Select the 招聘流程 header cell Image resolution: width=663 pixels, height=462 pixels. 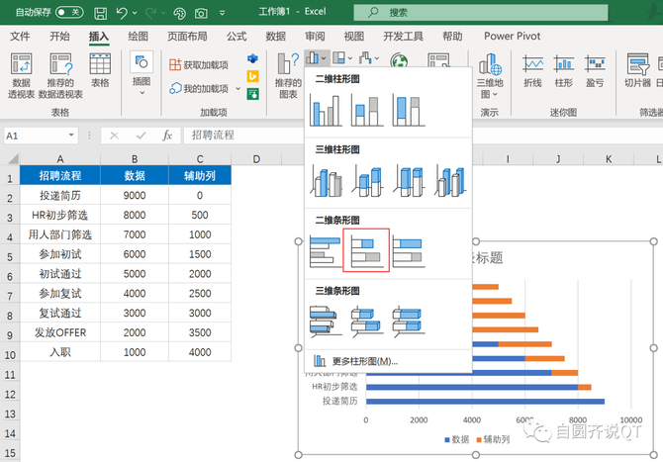60,175
